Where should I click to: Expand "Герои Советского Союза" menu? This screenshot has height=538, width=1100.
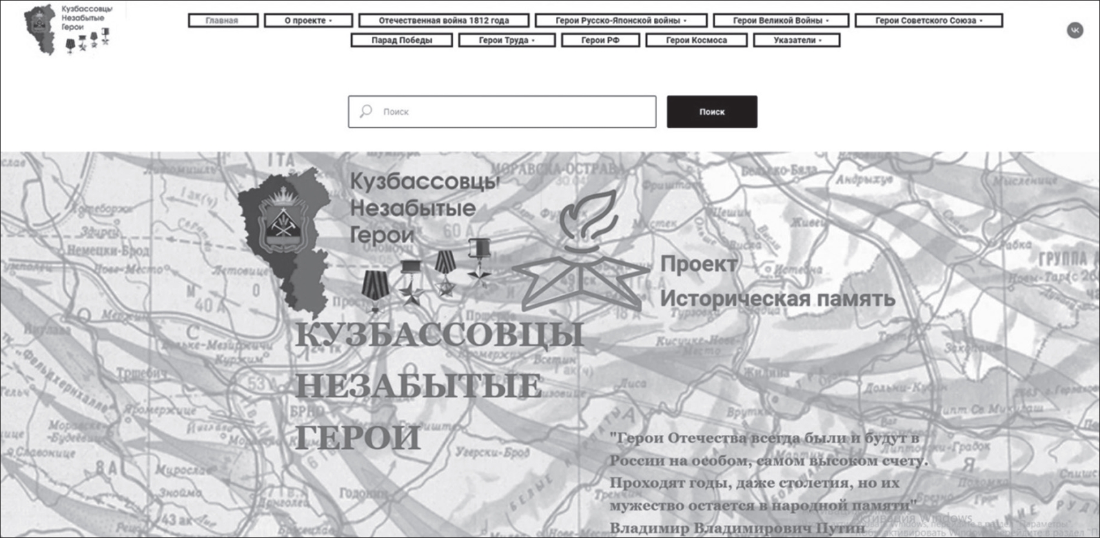pos(928,21)
